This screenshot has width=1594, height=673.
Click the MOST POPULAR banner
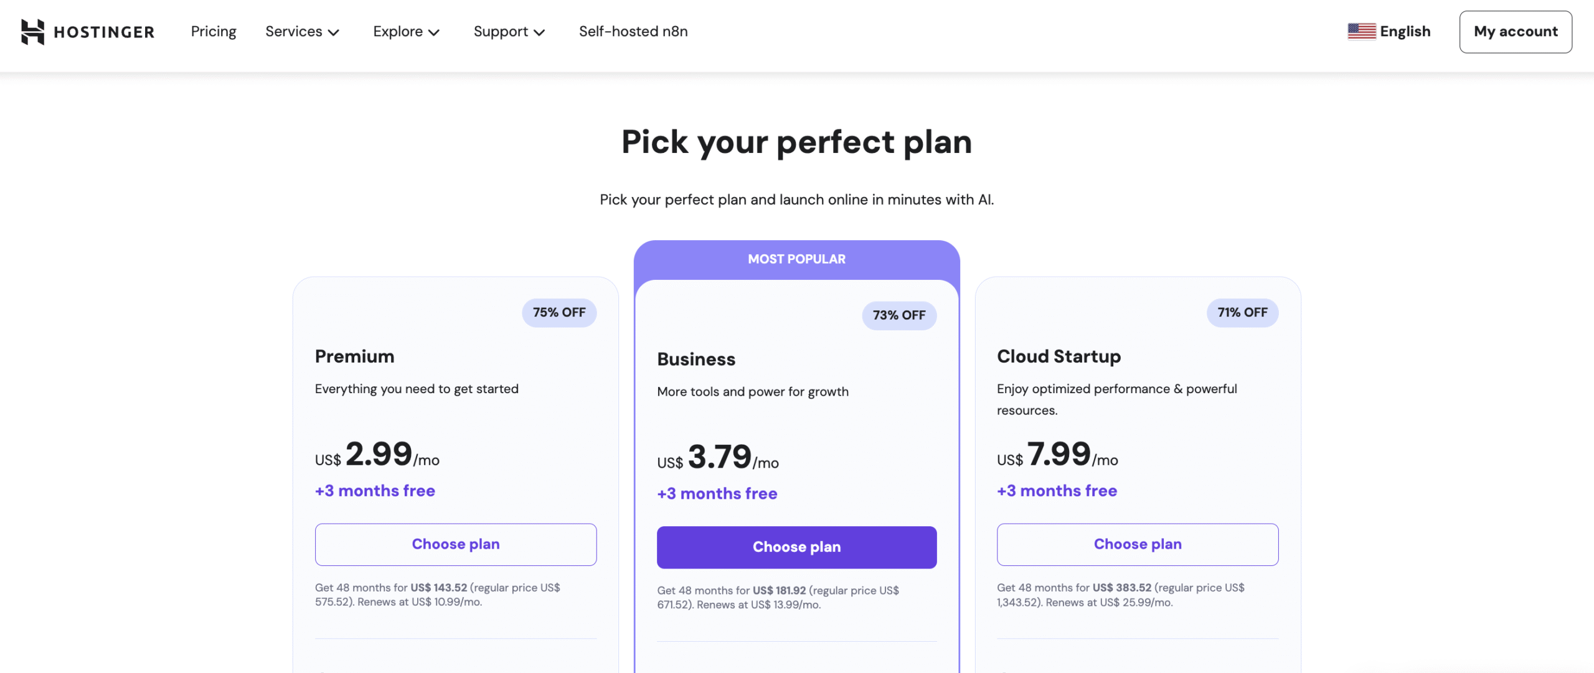[x=796, y=259]
